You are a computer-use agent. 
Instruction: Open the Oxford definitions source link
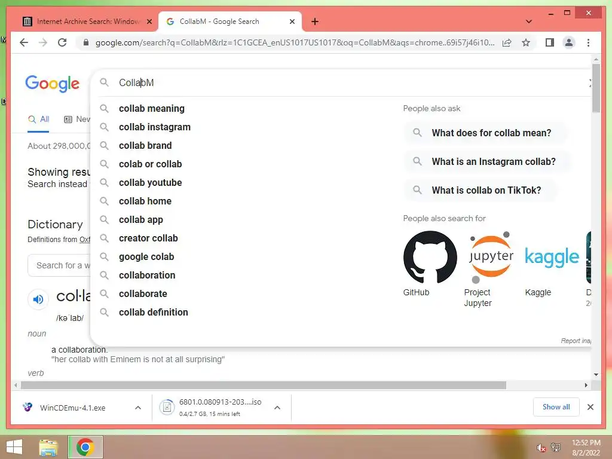coord(85,240)
